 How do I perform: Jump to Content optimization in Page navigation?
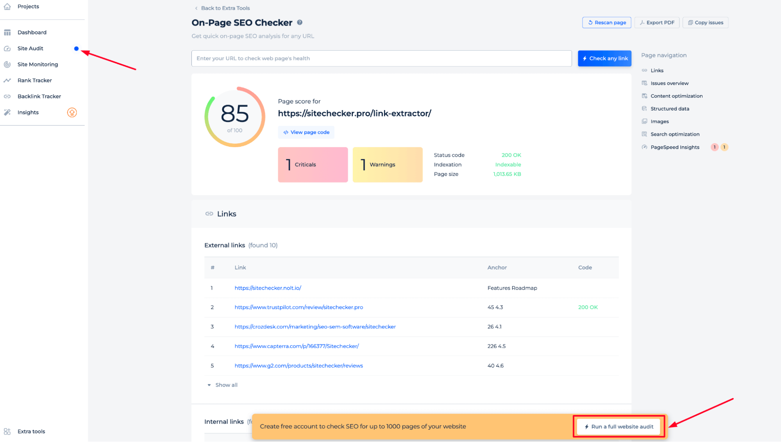pyautogui.click(x=676, y=96)
